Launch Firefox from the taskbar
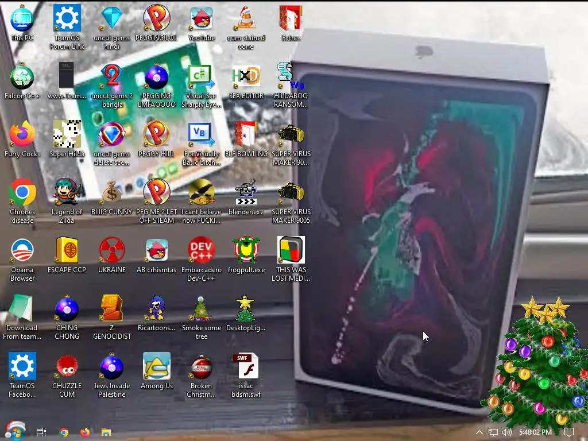Viewport: 588px width, 441px height. pyautogui.click(x=85, y=432)
